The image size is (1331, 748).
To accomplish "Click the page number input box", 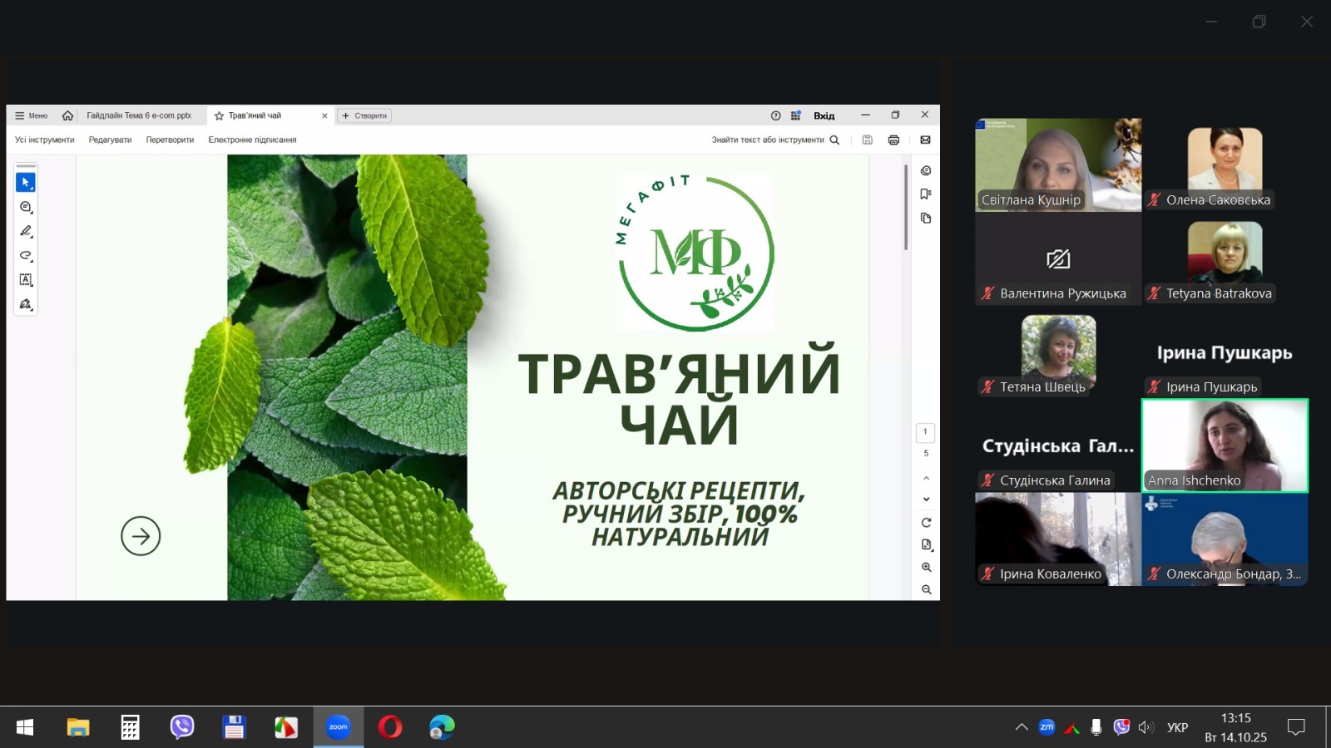I will (x=925, y=432).
